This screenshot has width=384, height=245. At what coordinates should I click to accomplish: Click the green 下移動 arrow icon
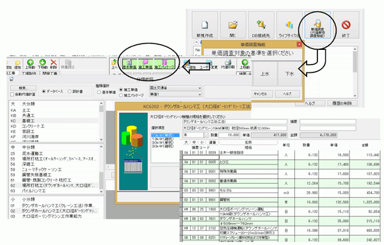[42, 63]
